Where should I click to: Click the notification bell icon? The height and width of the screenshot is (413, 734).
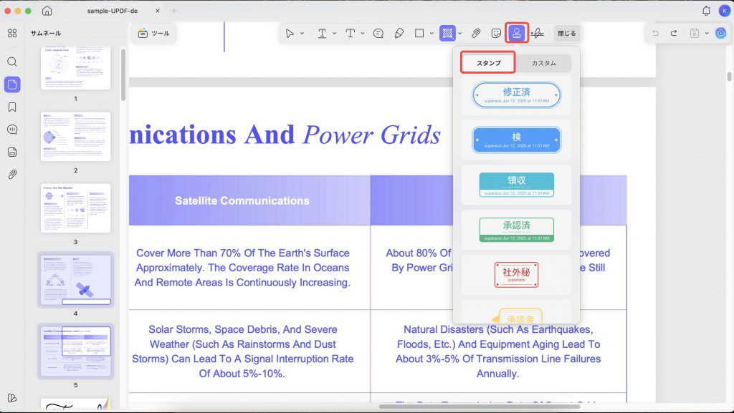(706, 11)
